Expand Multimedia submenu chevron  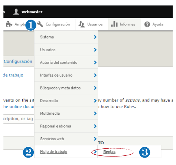(x=95, y=113)
